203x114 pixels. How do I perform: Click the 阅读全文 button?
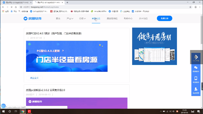34,78
